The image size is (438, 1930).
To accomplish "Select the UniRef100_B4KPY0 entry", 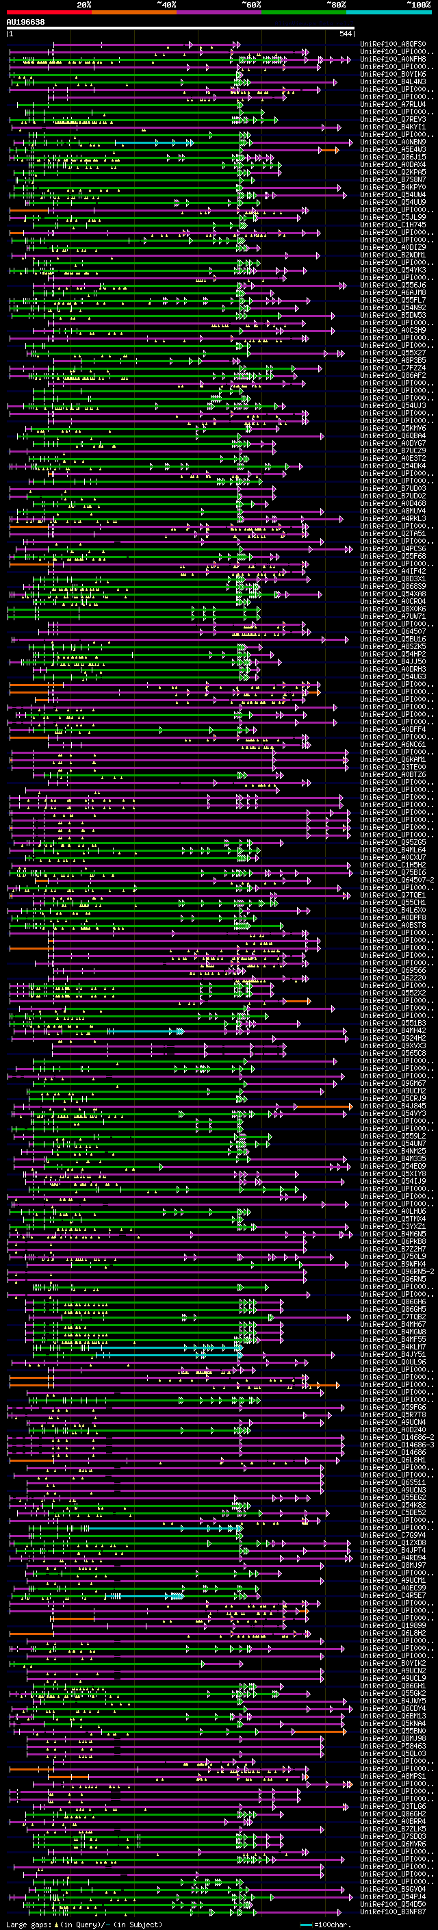I will click(393, 188).
